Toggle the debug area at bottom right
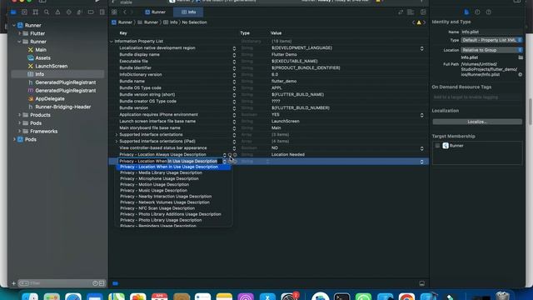Image resolution: width=533 pixels, height=300 pixels. [422, 283]
